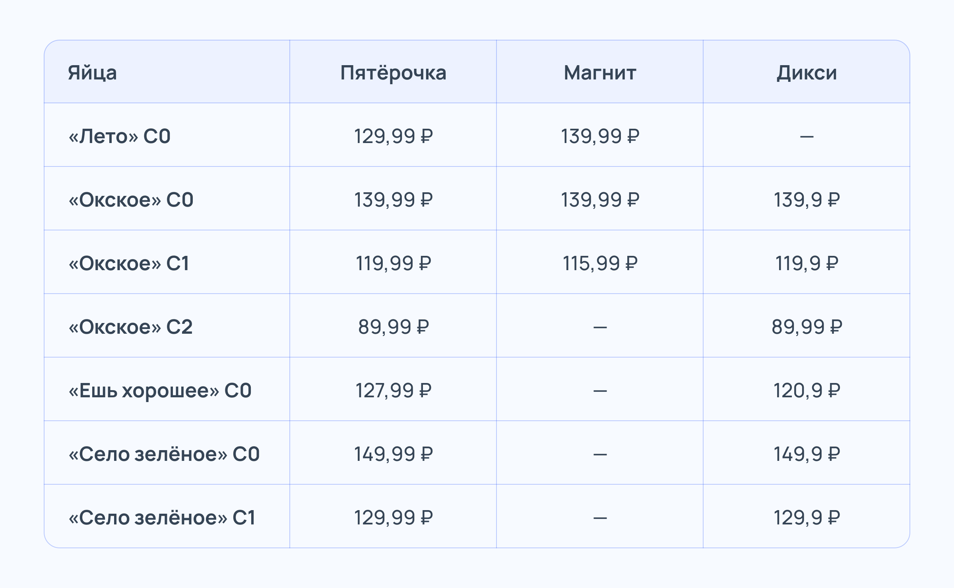Click the Магнит price 115,99 ₽
The image size is (954, 588).
coord(600,263)
